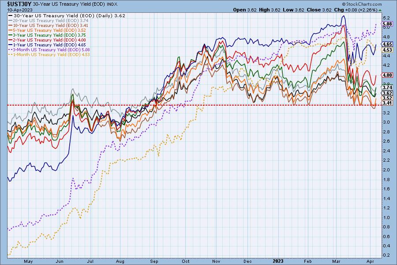
Task: Click the Nov label on time axis
Action: pos(216,261)
